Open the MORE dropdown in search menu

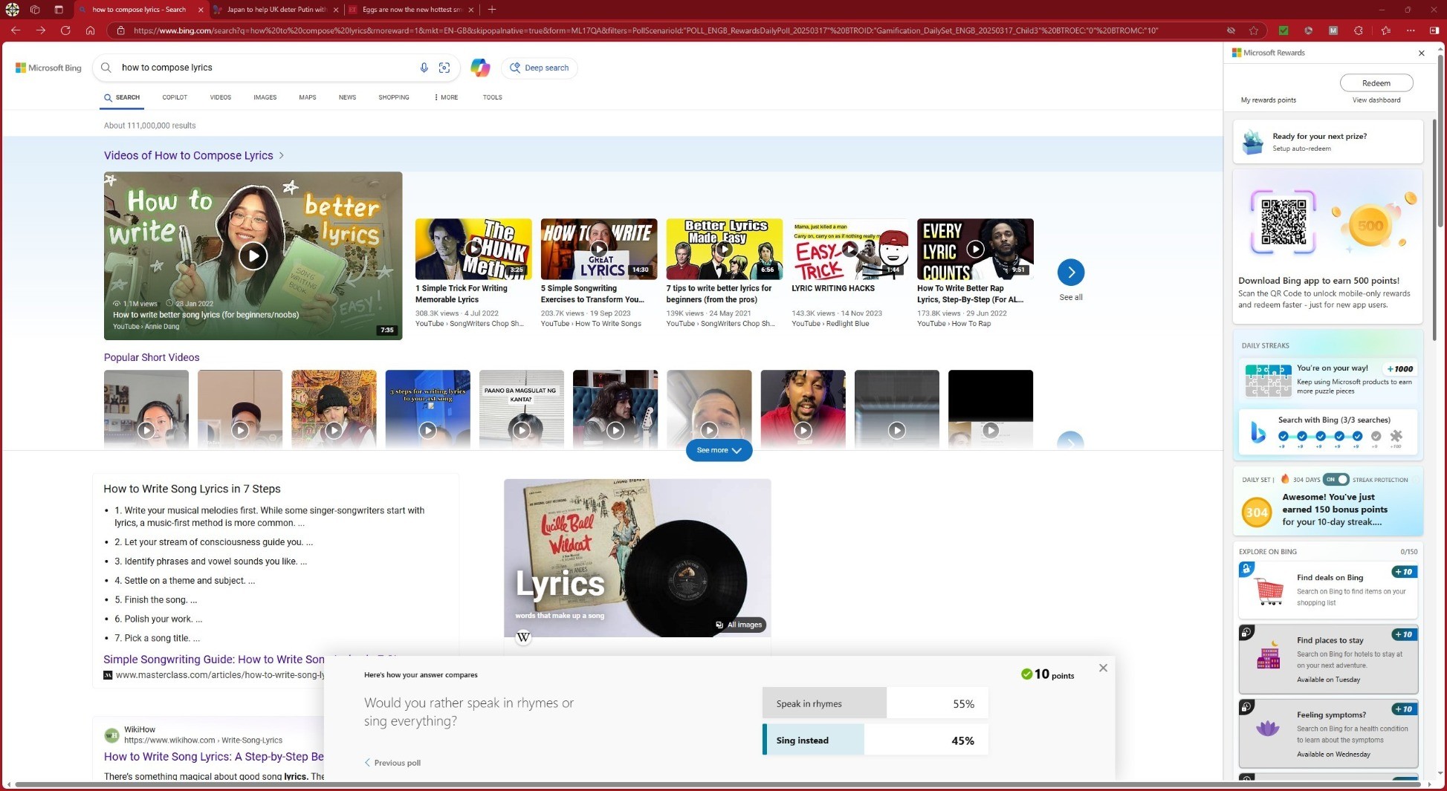coord(446,97)
